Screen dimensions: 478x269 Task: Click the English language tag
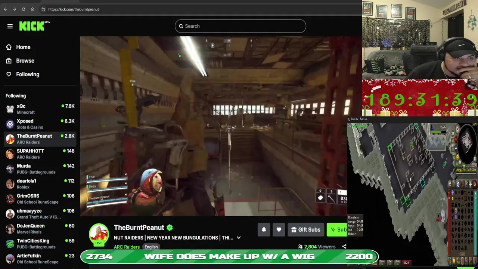151,247
